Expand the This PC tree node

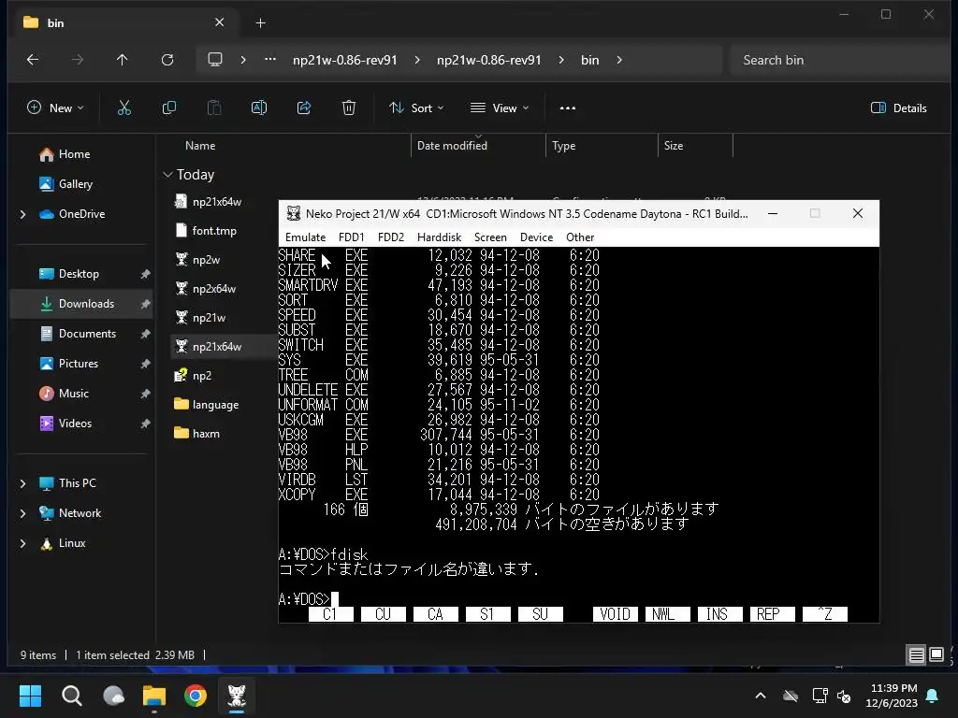coord(23,483)
